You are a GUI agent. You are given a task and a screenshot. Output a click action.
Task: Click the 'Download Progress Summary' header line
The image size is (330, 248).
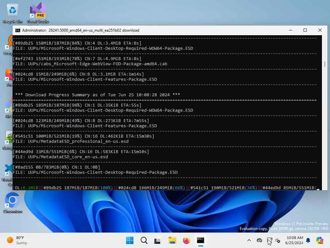click(97, 95)
